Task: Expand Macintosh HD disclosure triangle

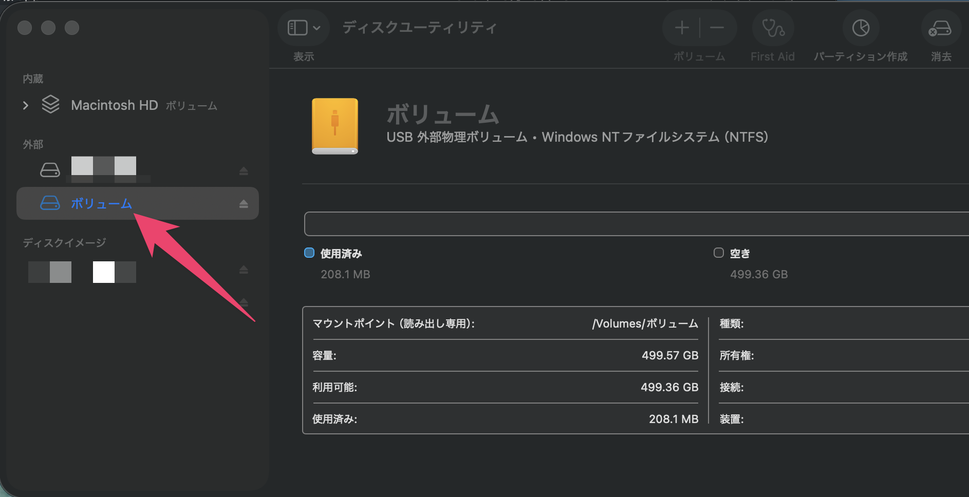Action: (x=25, y=105)
